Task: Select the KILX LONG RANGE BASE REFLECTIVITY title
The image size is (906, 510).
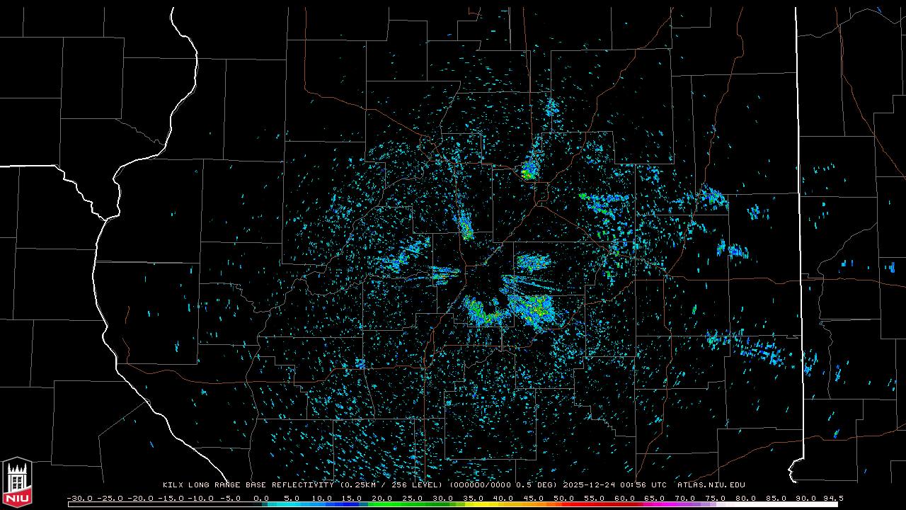Action: pyautogui.click(x=250, y=485)
